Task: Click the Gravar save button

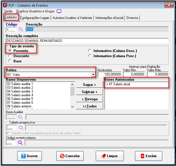Action: click(30, 156)
